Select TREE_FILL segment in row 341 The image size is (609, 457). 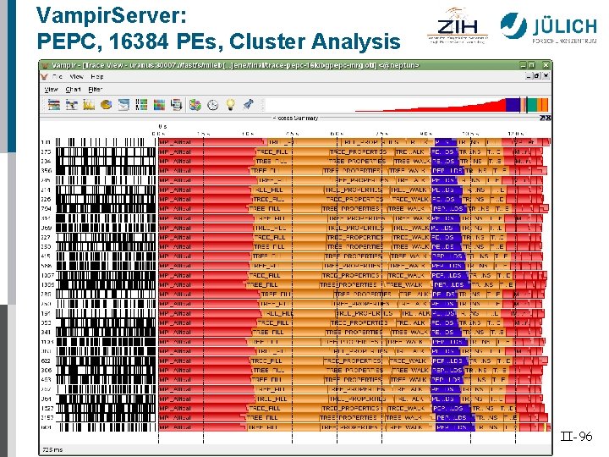pyautogui.click(x=288, y=333)
